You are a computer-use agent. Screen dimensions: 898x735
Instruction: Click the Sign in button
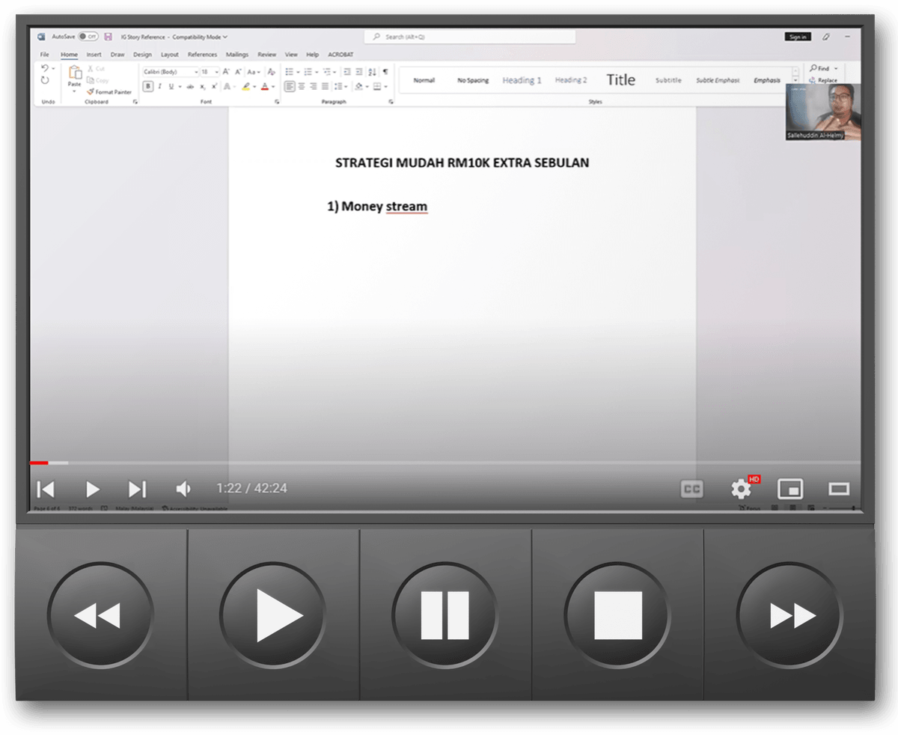(x=798, y=37)
